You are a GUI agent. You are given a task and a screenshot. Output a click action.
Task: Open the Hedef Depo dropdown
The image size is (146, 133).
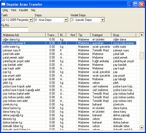pos(102,20)
